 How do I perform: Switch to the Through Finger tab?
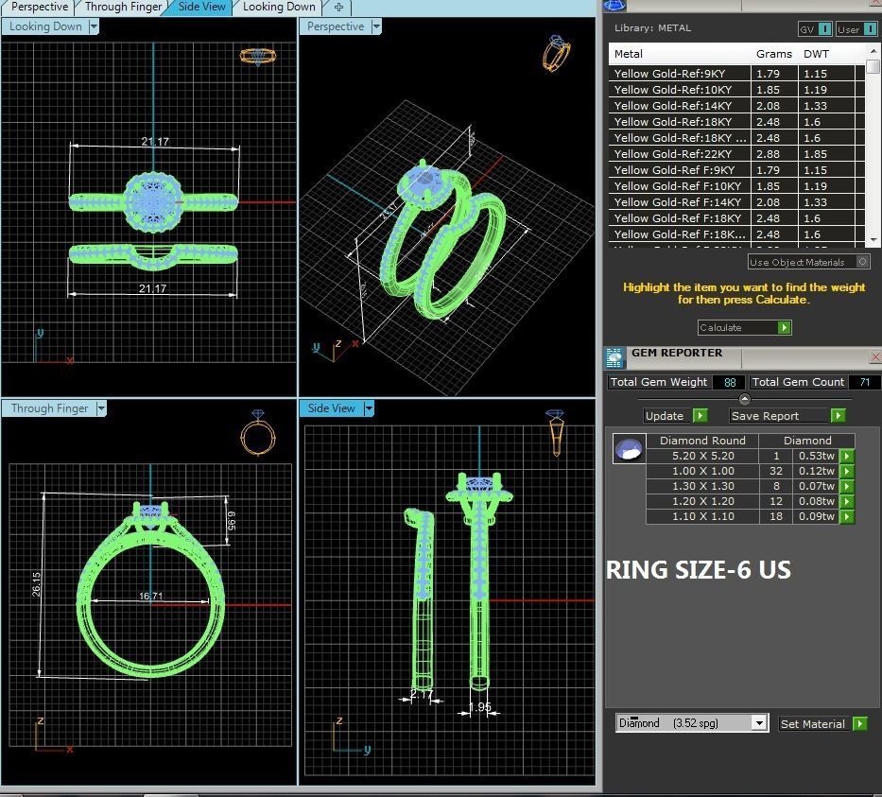click(x=123, y=7)
